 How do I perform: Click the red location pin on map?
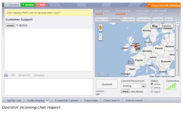coord(136,47)
